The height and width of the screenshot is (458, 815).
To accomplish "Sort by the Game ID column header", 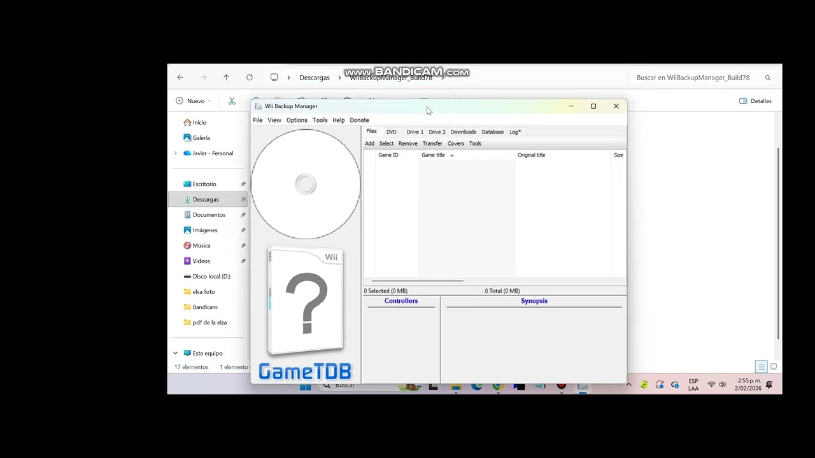I will pyautogui.click(x=397, y=155).
